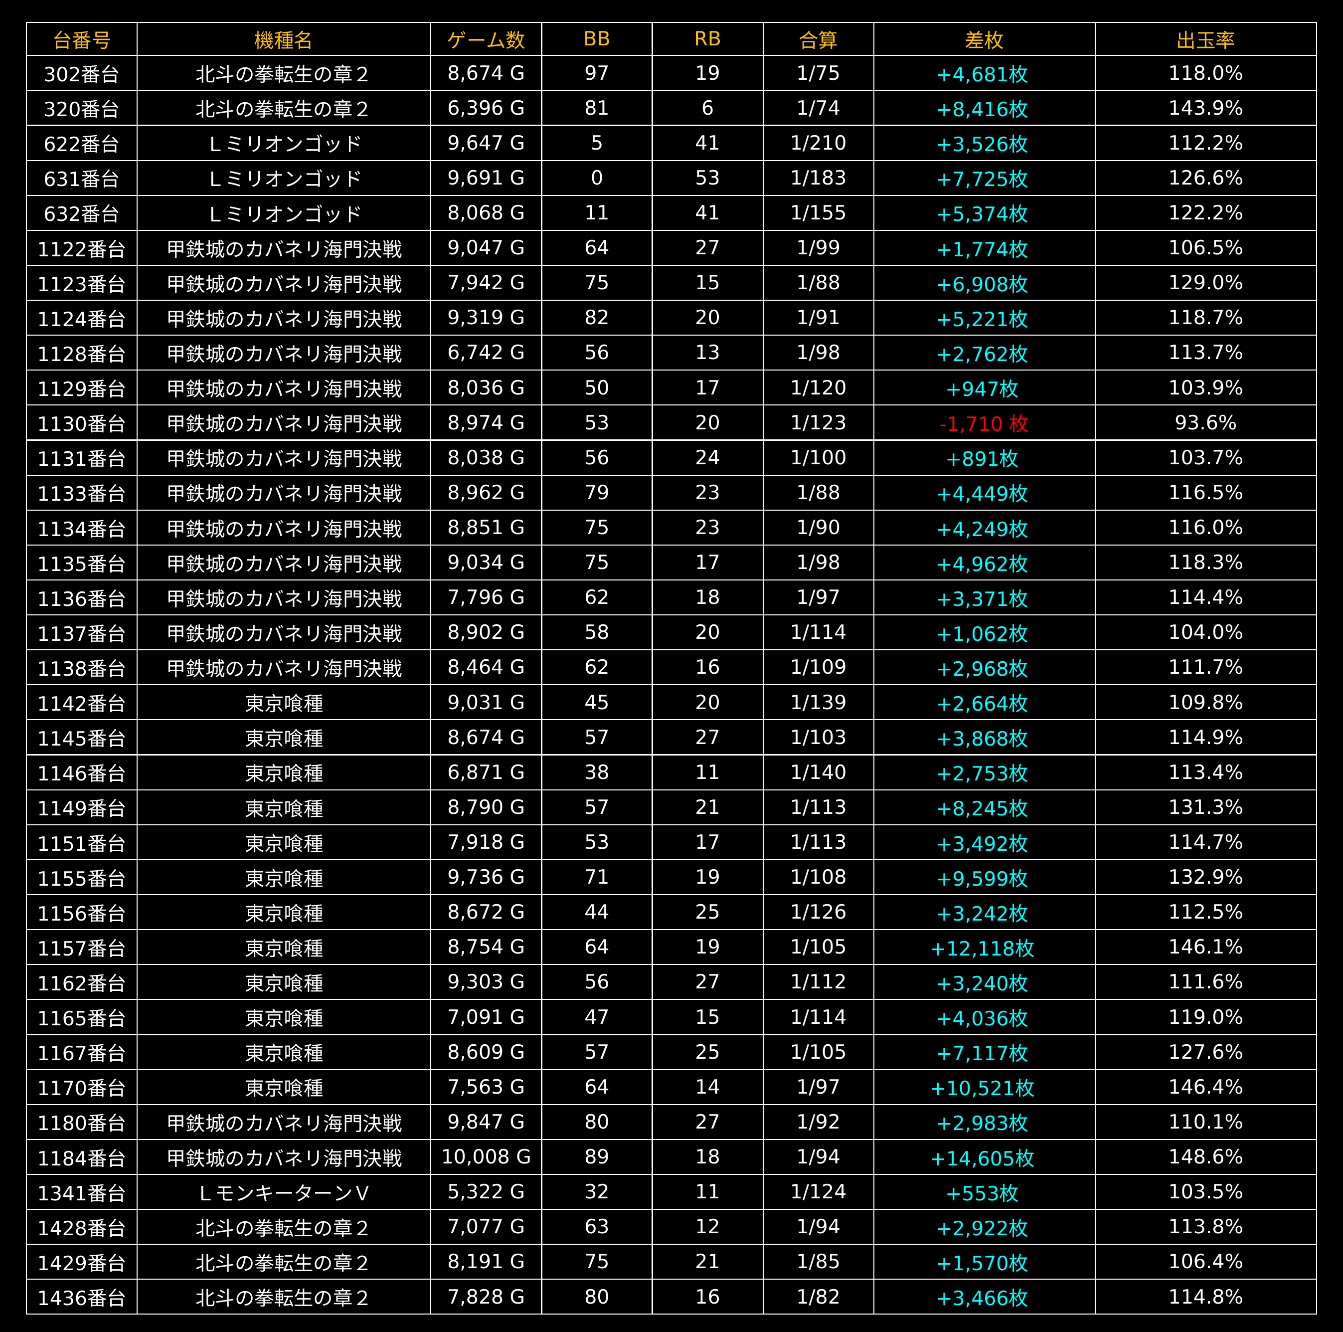
Task: Click the 1341番台 cell
Action: 81,1192
